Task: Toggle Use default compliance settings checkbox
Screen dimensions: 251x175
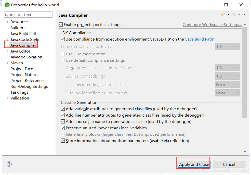Action: click(x=63, y=60)
